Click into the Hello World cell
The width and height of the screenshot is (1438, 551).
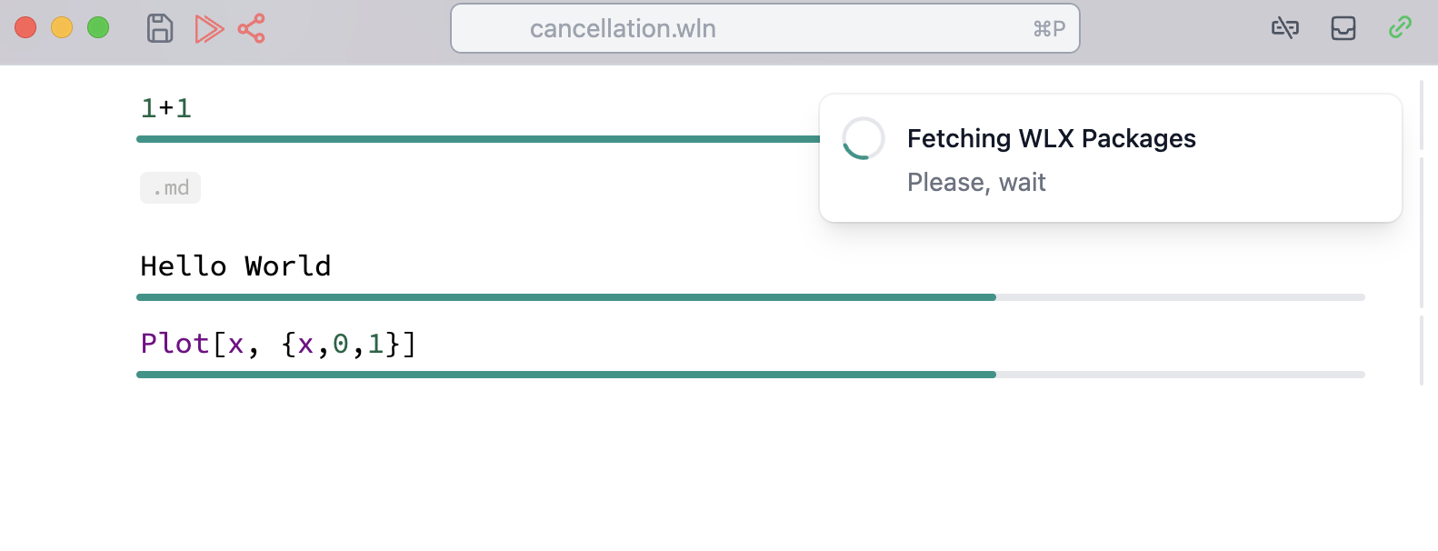coord(236,266)
